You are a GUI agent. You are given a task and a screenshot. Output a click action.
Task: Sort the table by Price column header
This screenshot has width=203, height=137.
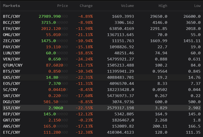coord(62,6)
